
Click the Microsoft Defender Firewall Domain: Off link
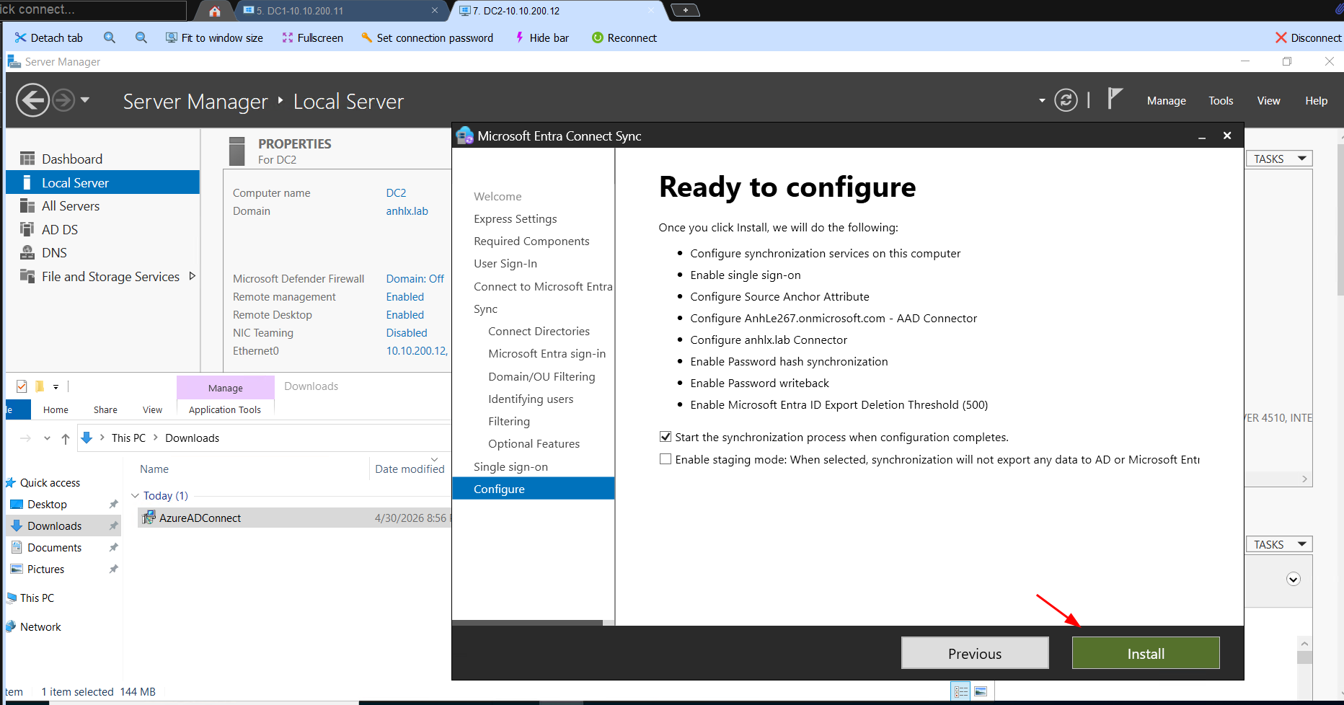tap(415, 279)
